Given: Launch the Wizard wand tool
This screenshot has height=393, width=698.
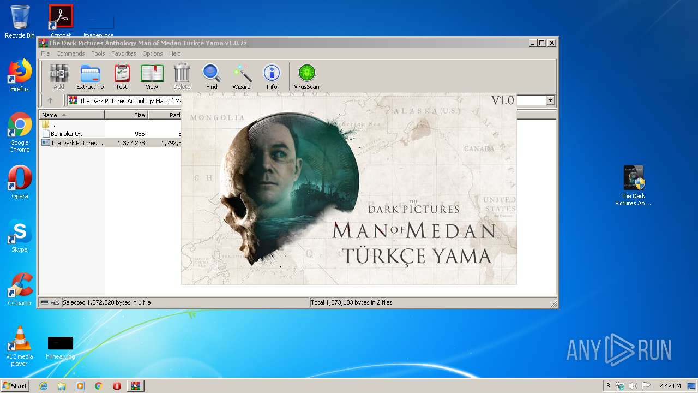Looking at the screenshot, I should pyautogui.click(x=242, y=76).
